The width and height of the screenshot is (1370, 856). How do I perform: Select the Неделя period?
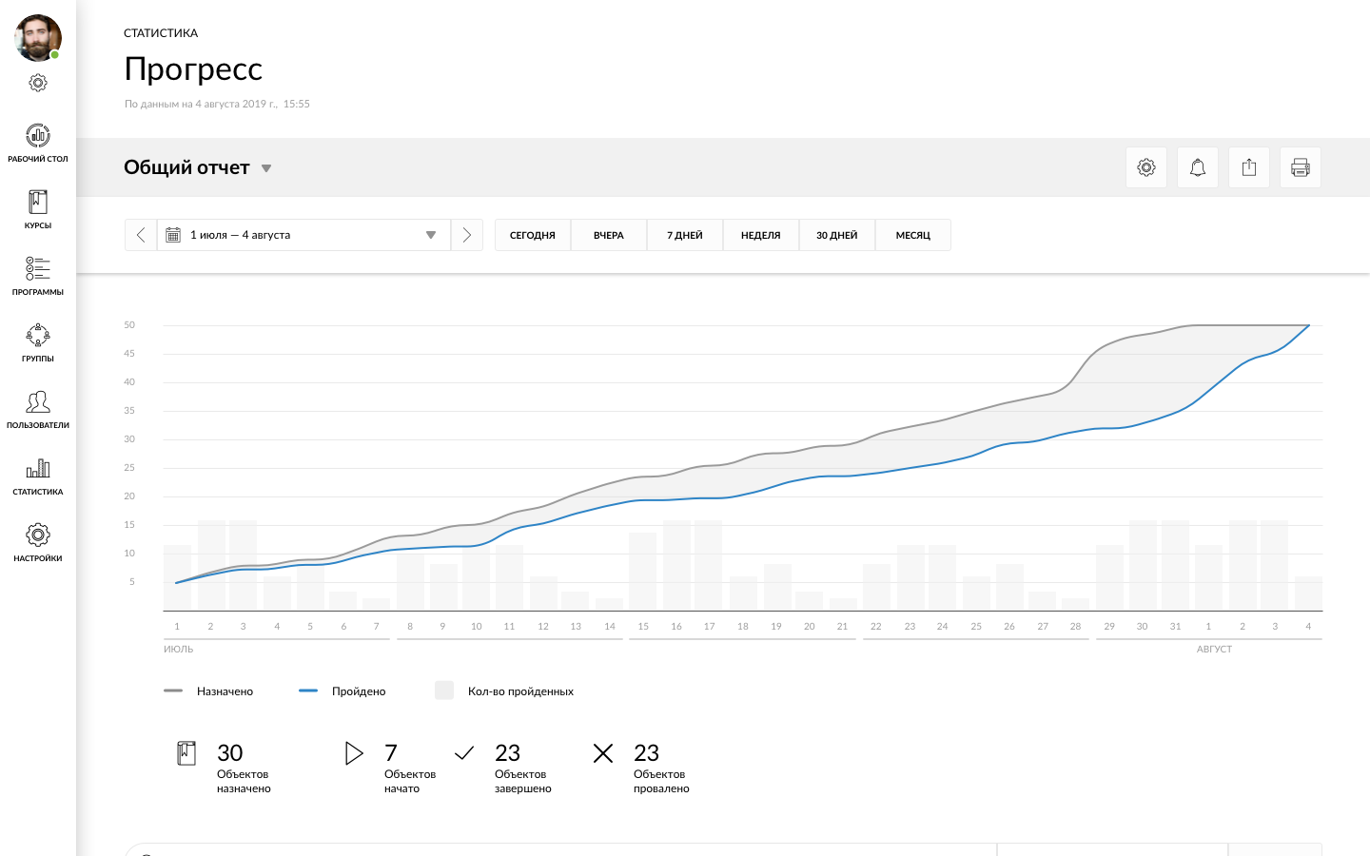pyautogui.click(x=761, y=235)
